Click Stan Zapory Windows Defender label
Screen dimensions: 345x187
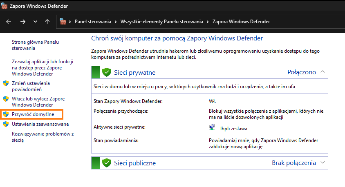[128, 101]
